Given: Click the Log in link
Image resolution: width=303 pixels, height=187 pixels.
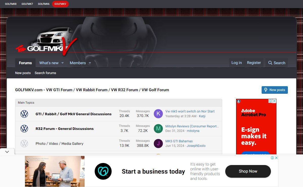Looking at the screenshot, I should click(237, 63).
